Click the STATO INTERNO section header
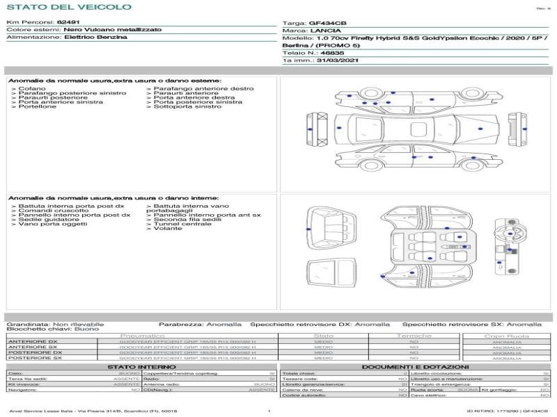 [142, 367]
